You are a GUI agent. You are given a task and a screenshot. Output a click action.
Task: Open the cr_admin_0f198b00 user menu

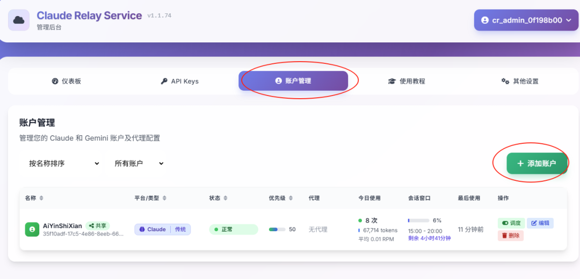pos(526,20)
